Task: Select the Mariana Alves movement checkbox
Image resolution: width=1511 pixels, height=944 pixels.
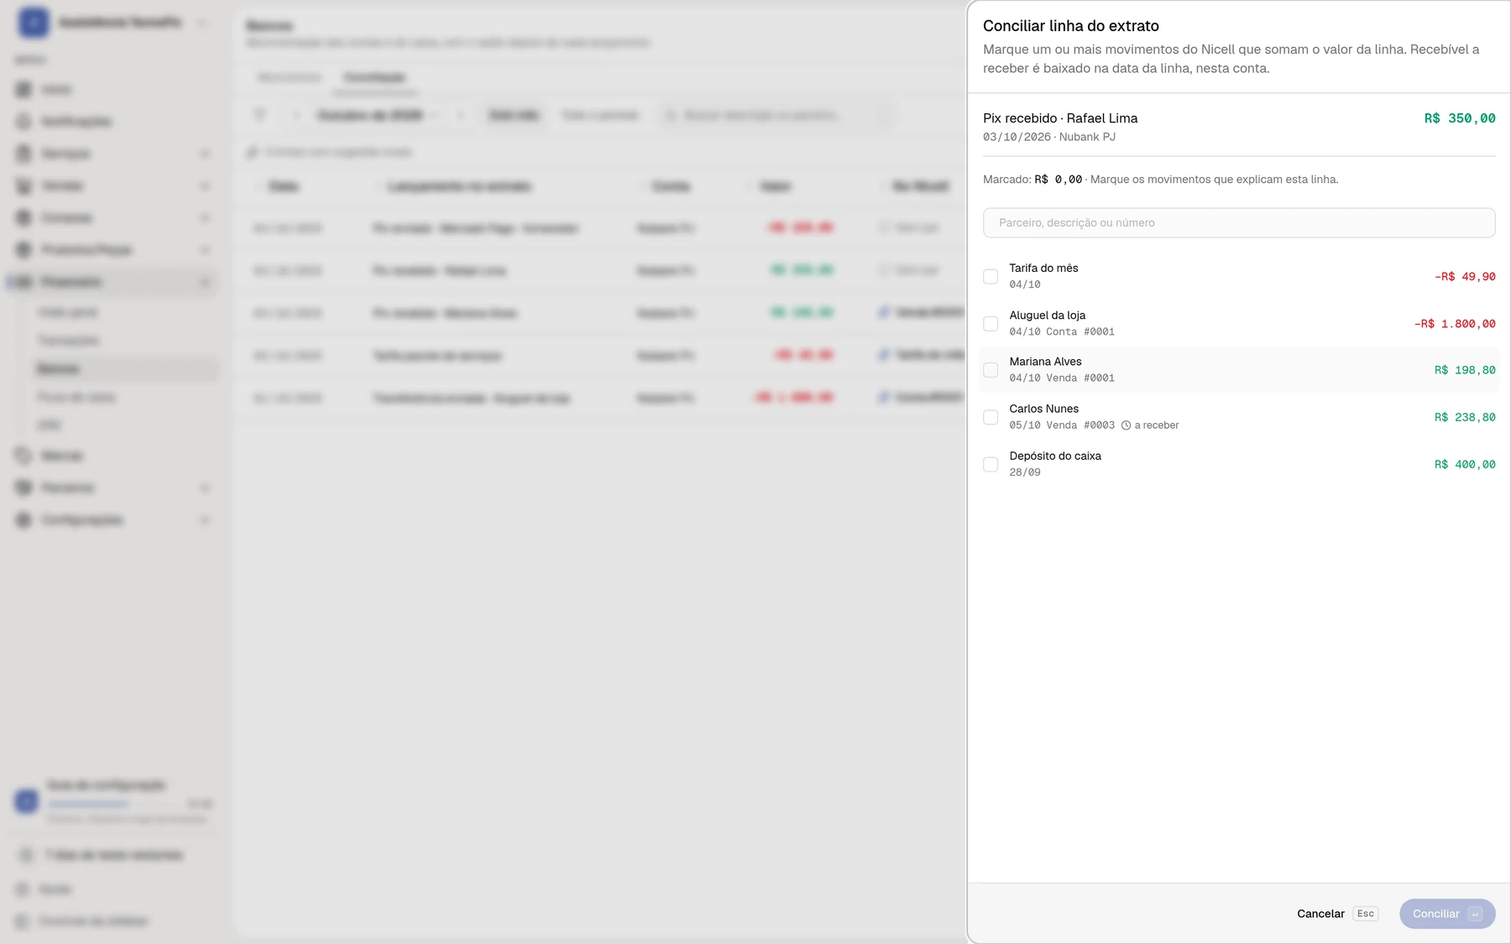Action: [991, 370]
